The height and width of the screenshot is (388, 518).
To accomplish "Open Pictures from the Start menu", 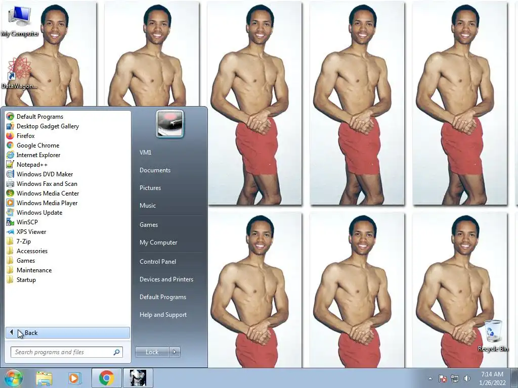I will click(150, 187).
